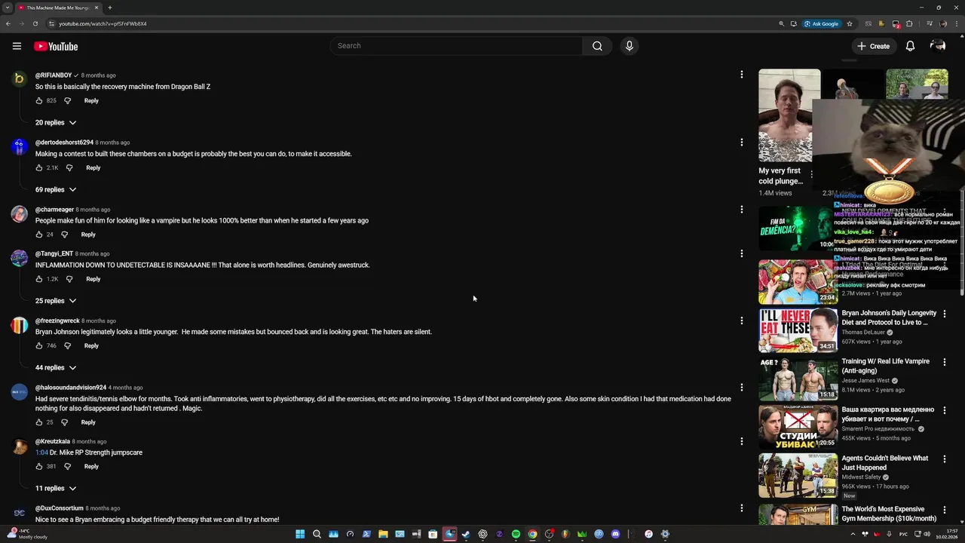Viewport: 965px width, 543px height.
Task: Open Jesse James West channel name
Action: click(865, 381)
